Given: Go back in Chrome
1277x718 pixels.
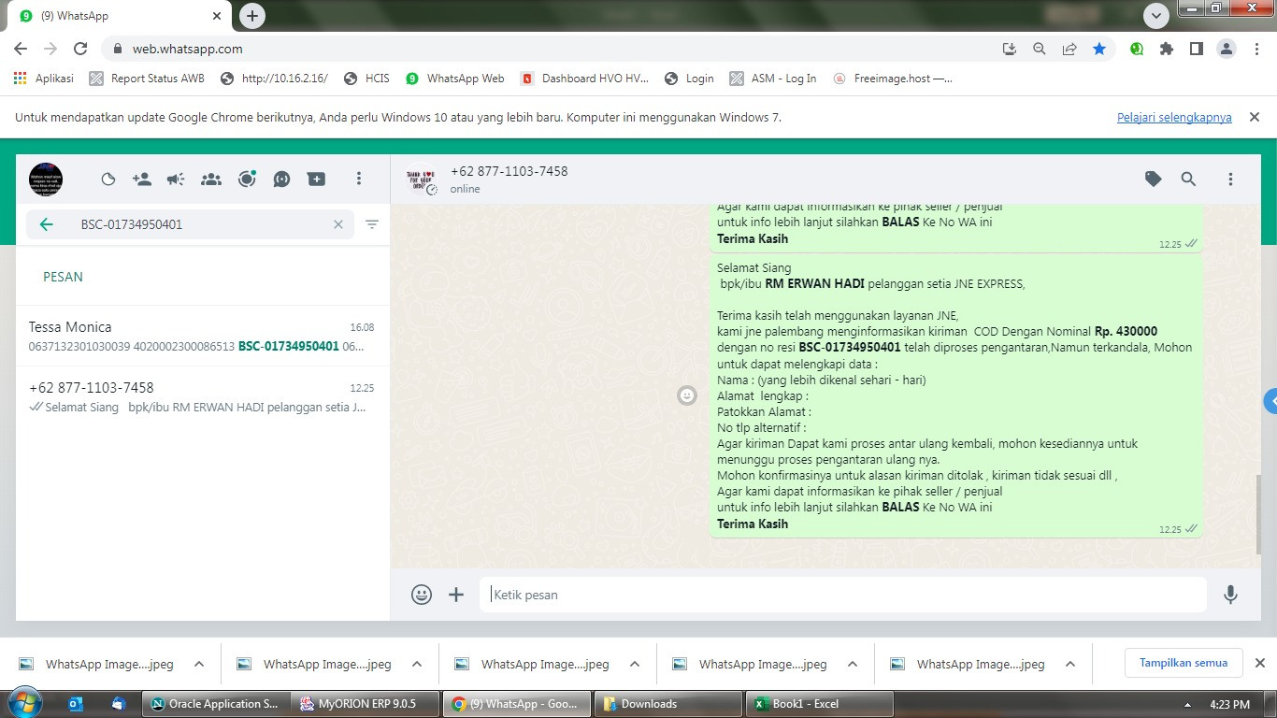Looking at the screenshot, I should 21,49.
